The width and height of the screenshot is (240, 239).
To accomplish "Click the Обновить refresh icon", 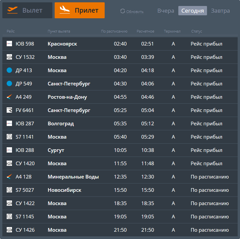I will point(123,11).
